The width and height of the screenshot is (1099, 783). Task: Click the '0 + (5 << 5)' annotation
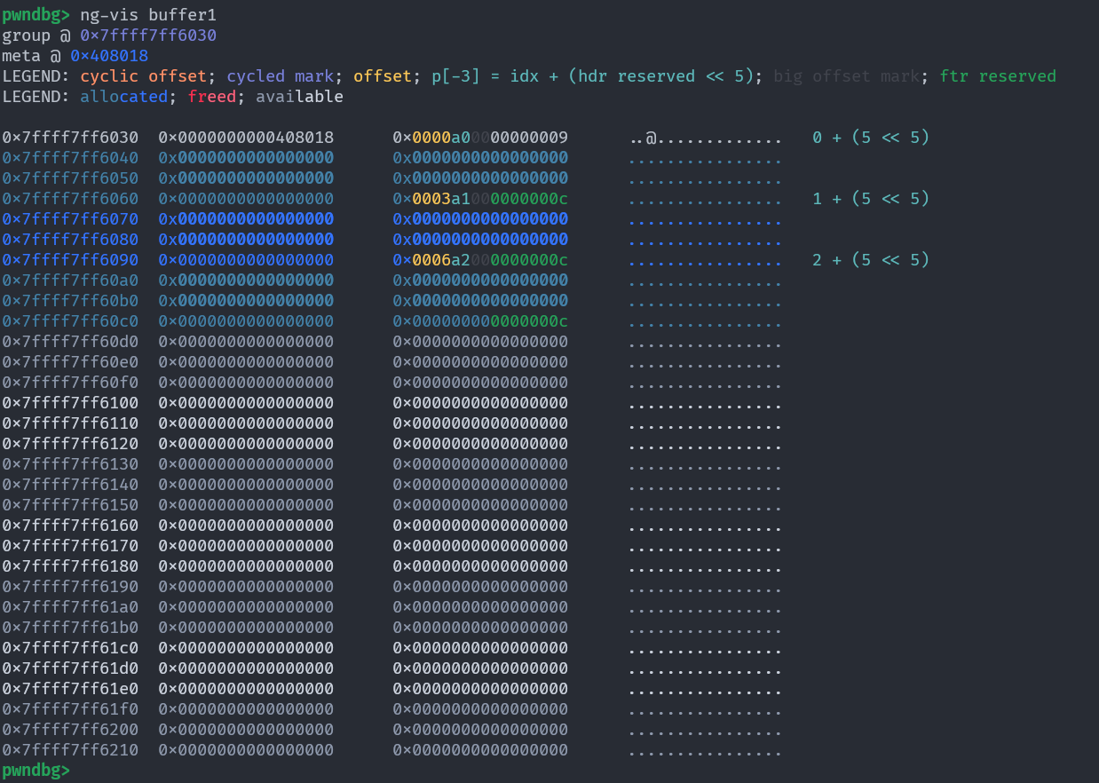[871, 138]
